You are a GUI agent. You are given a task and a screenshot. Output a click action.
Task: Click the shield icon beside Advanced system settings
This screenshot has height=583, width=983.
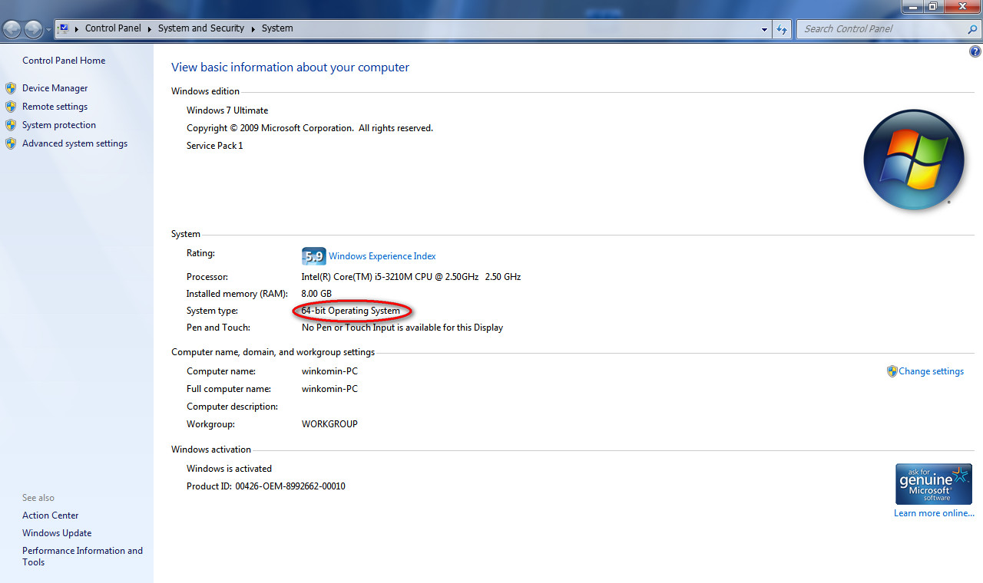click(11, 143)
